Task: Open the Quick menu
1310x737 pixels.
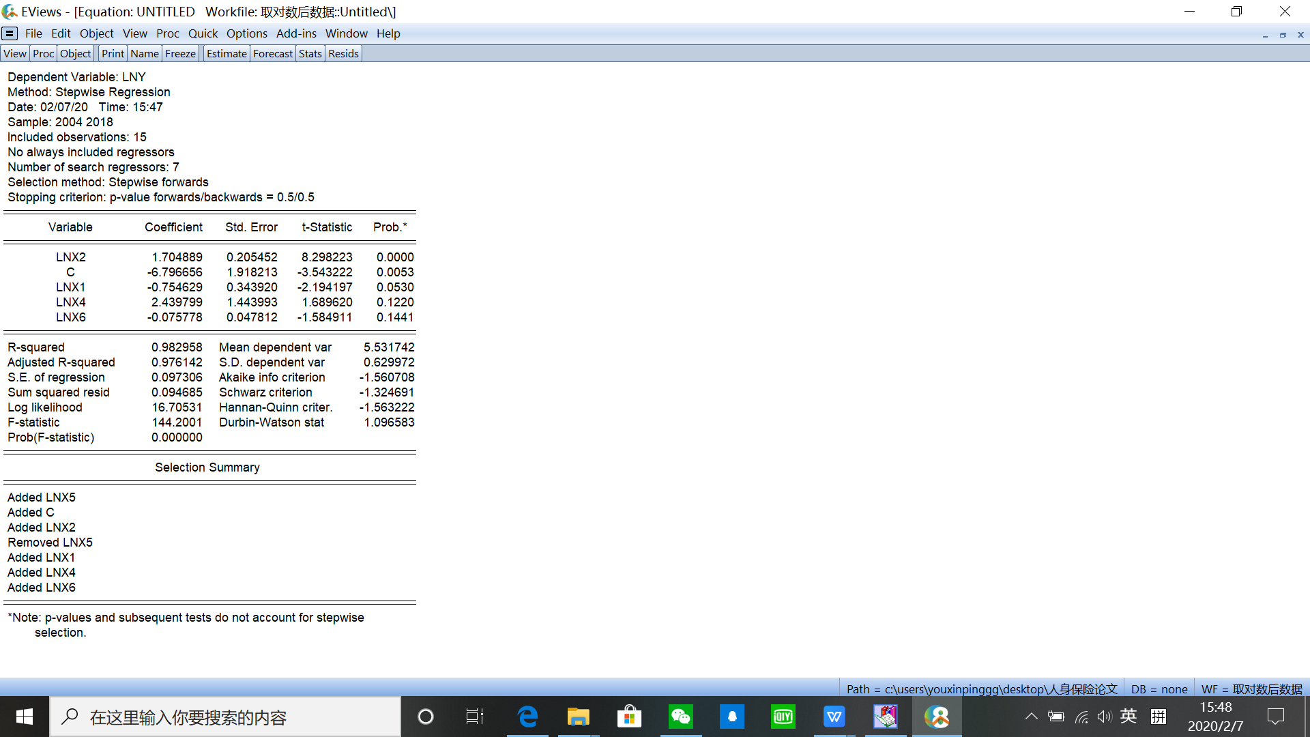Action: [x=203, y=33]
